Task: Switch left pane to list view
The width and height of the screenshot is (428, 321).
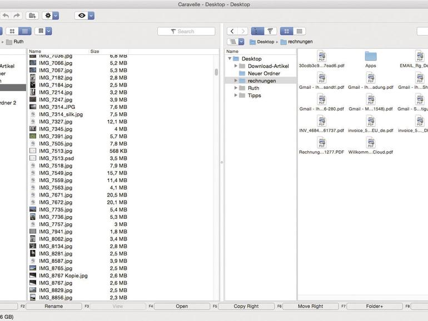Action: point(25,31)
